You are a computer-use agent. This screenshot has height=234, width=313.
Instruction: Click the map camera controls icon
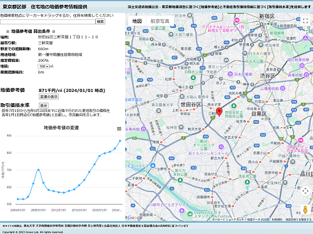click(305, 191)
